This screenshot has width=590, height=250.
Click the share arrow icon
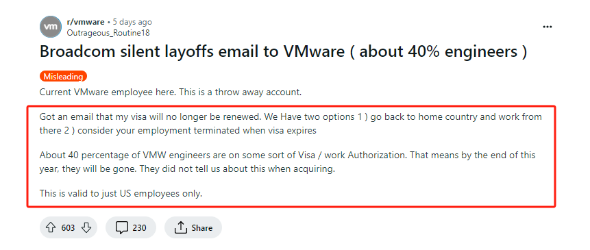180,227
